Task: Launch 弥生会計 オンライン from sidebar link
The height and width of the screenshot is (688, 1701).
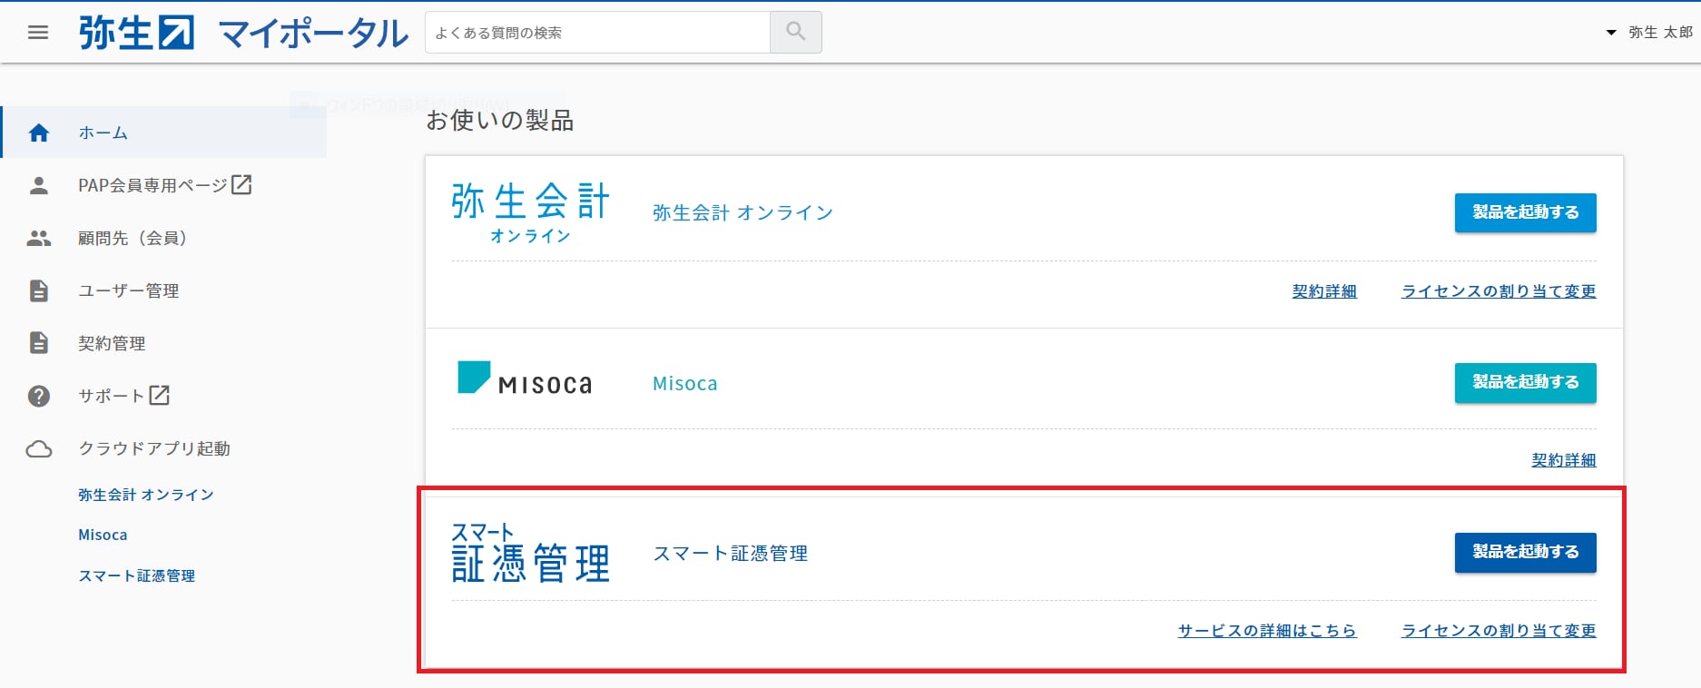Action: (146, 495)
